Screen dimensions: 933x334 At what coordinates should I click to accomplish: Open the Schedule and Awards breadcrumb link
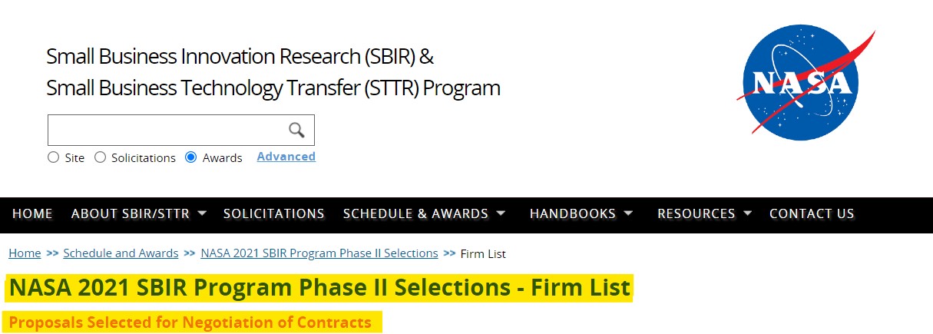(121, 253)
